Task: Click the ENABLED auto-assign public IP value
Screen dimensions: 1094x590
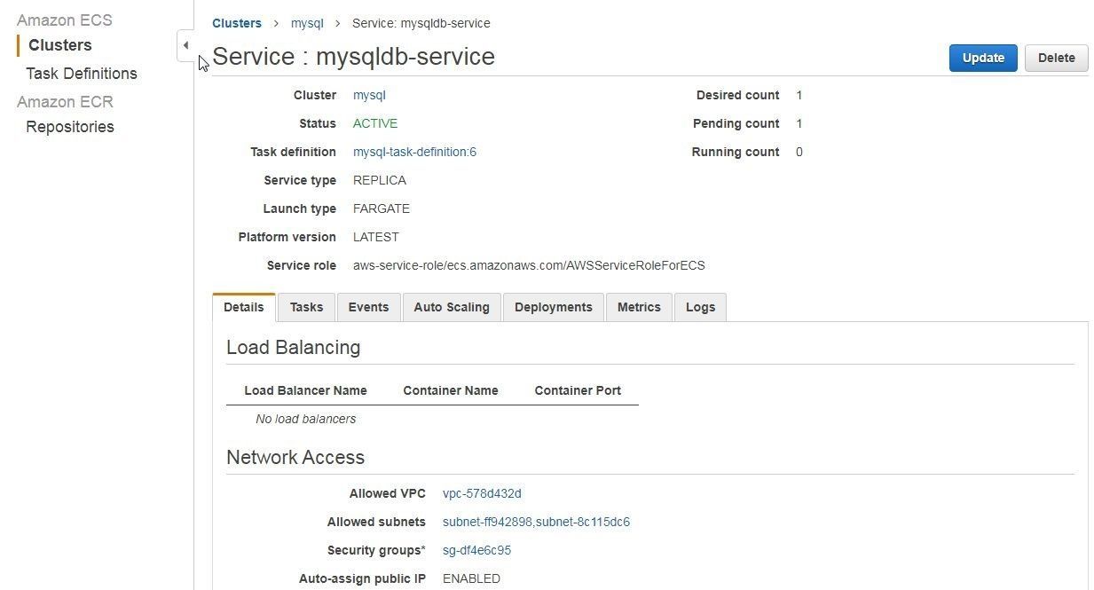Action: pyautogui.click(x=471, y=578)
